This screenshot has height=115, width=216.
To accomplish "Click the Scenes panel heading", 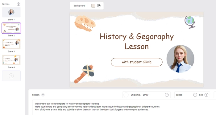I will coord(6,4).
